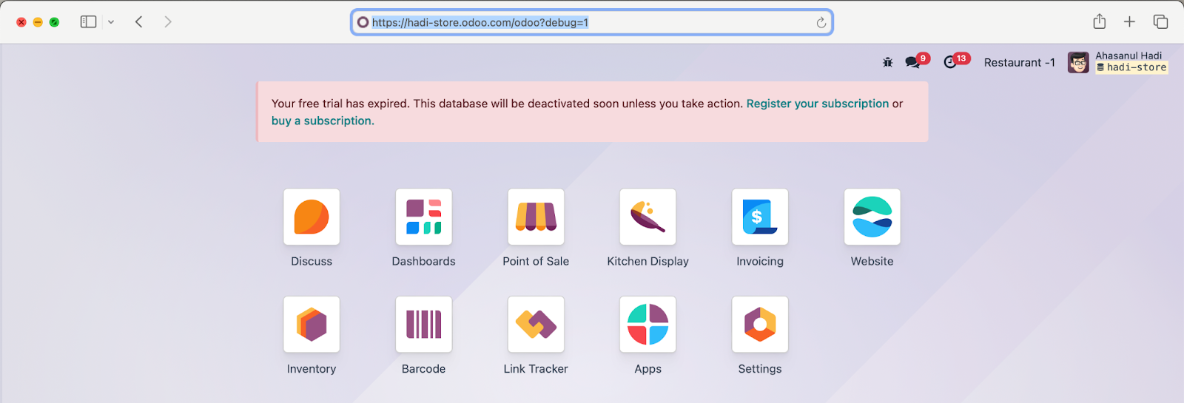This screenshot has height=403, width=1184.
Task: Go back in browser history
Action: pyautogui.click(x=138, y=21)
